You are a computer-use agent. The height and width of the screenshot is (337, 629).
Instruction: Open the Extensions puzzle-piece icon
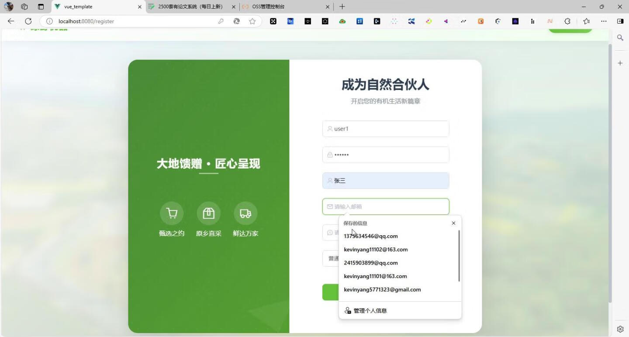click(x=567, y=21)
